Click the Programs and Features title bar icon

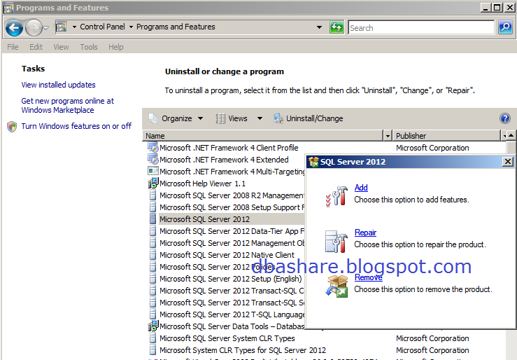point(8,8)
